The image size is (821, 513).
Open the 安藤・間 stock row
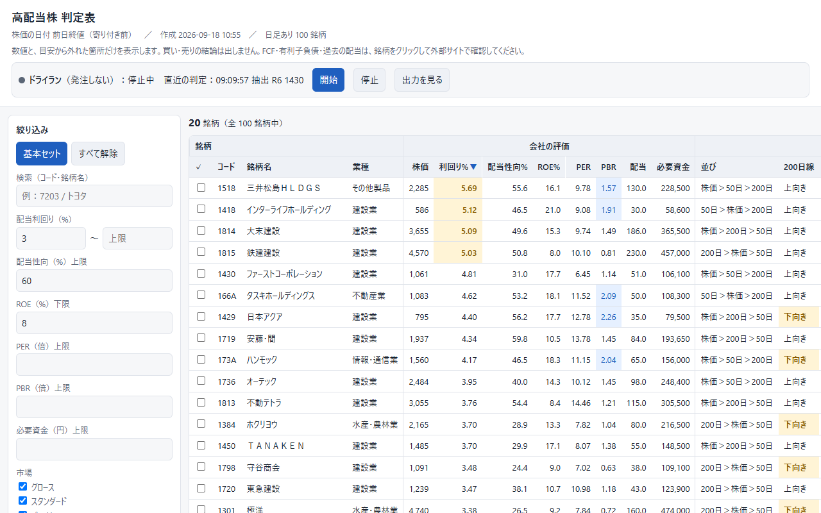pyautogui.click(x=505, y=339)
